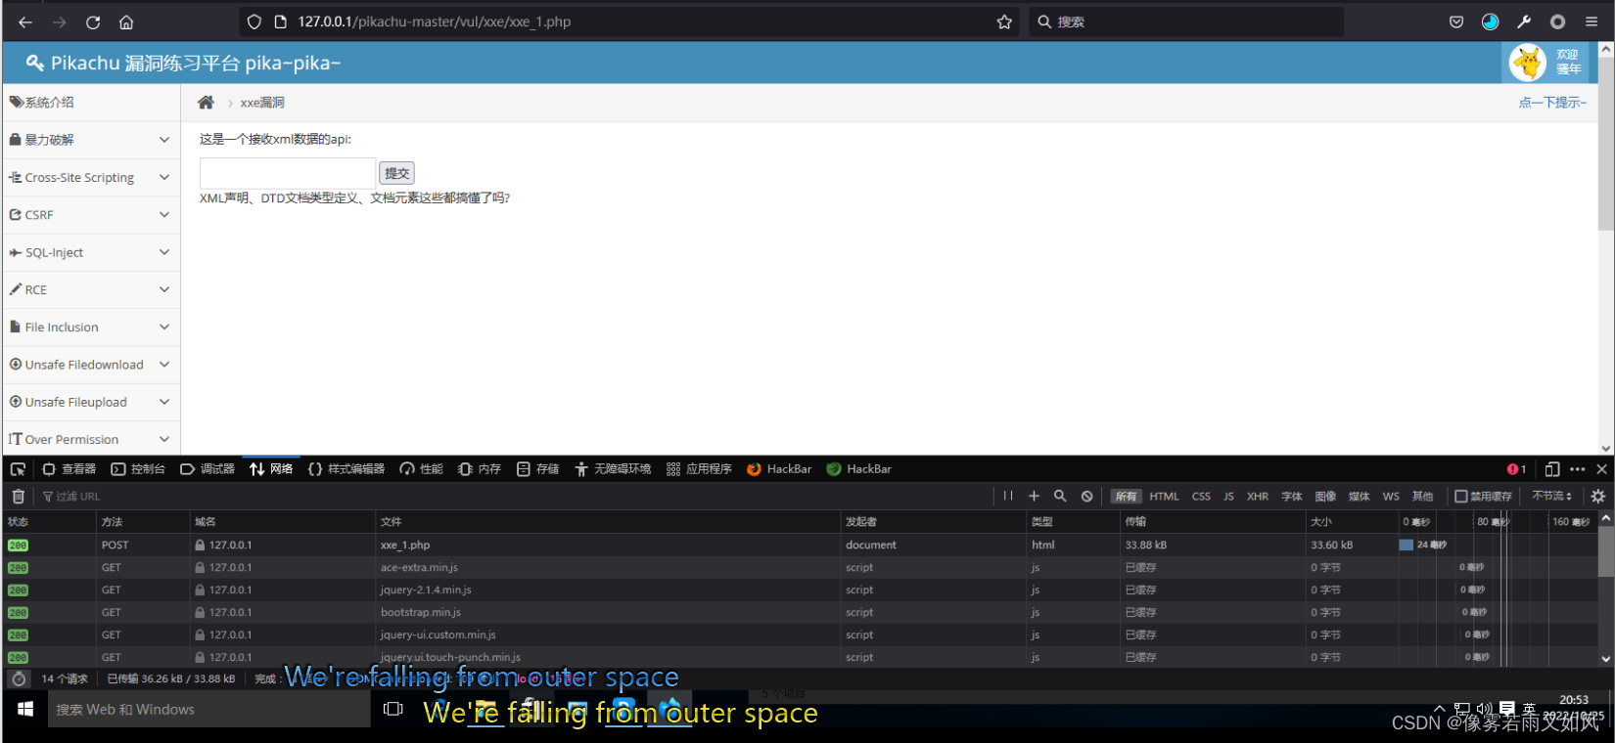Click the plus icon in network toolbar
1615x743 pixels.
point(1034,497)
